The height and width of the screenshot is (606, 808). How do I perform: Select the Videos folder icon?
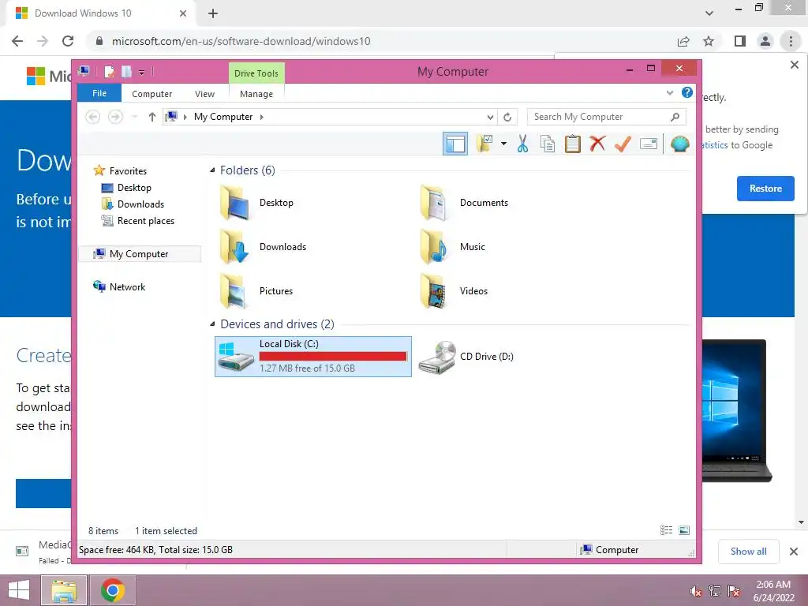tap(433, 291)
